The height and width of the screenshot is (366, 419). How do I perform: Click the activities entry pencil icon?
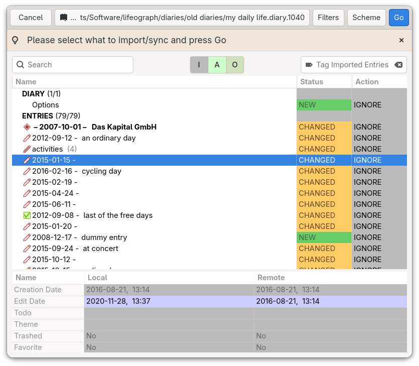(x=27, y=149)
